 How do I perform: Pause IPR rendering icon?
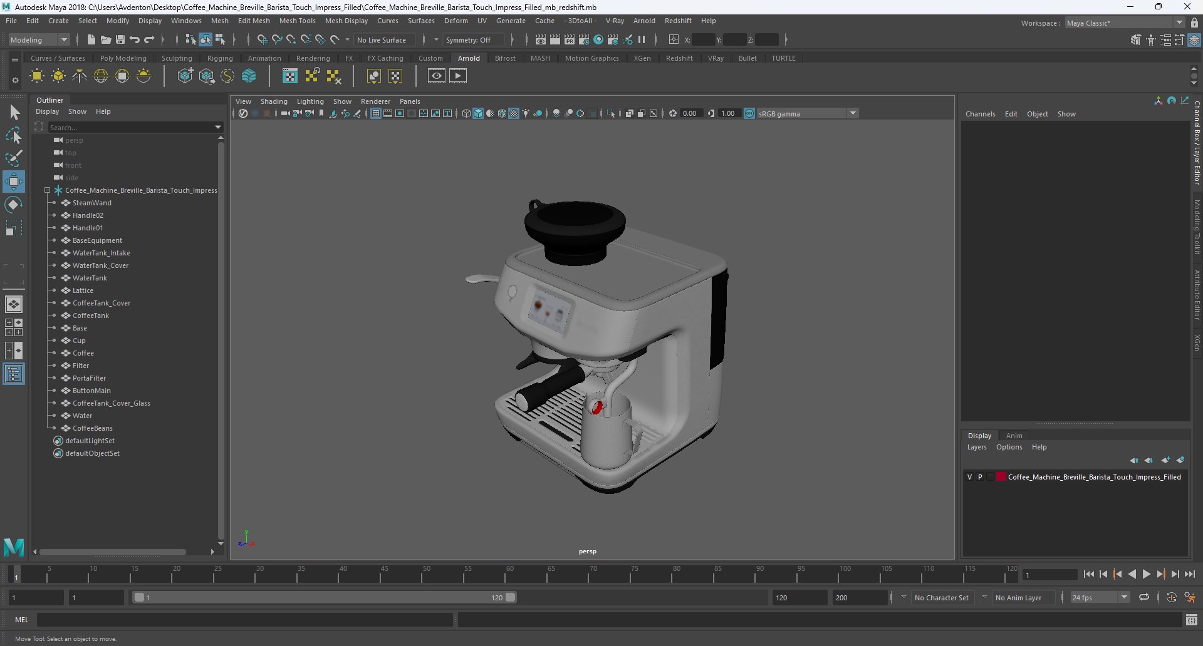(x=642, y=39)
